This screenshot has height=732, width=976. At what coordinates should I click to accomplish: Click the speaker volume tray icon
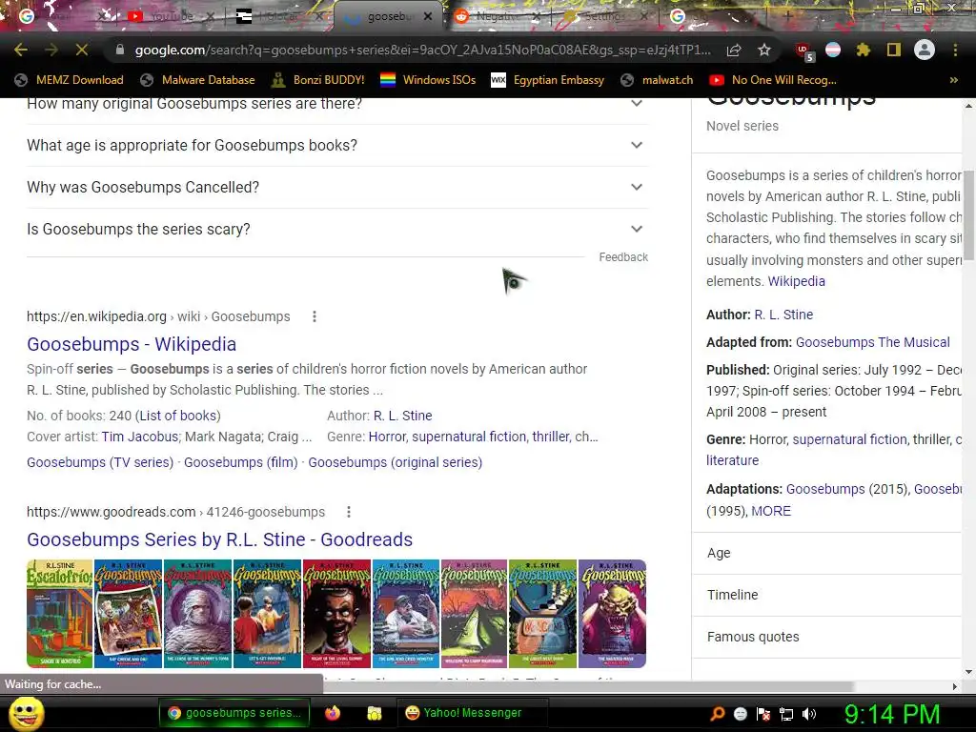(x=809, y=714)
